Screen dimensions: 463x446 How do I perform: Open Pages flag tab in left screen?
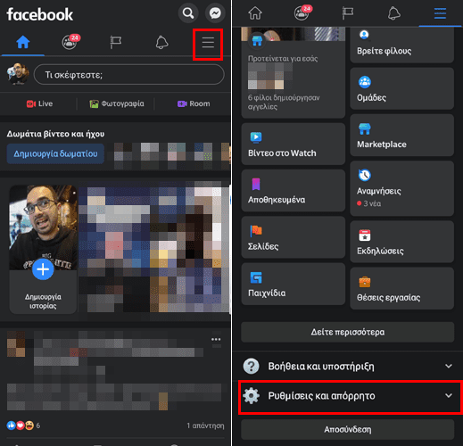pyautogui.click(x=115, y=42)
